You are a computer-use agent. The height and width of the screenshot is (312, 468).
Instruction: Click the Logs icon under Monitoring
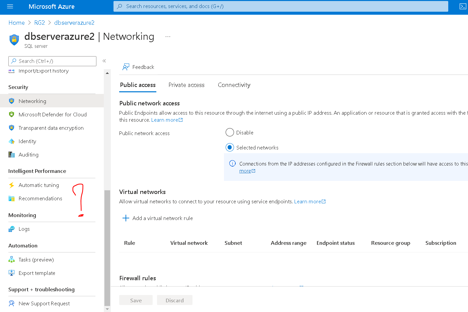coord(12,229)
